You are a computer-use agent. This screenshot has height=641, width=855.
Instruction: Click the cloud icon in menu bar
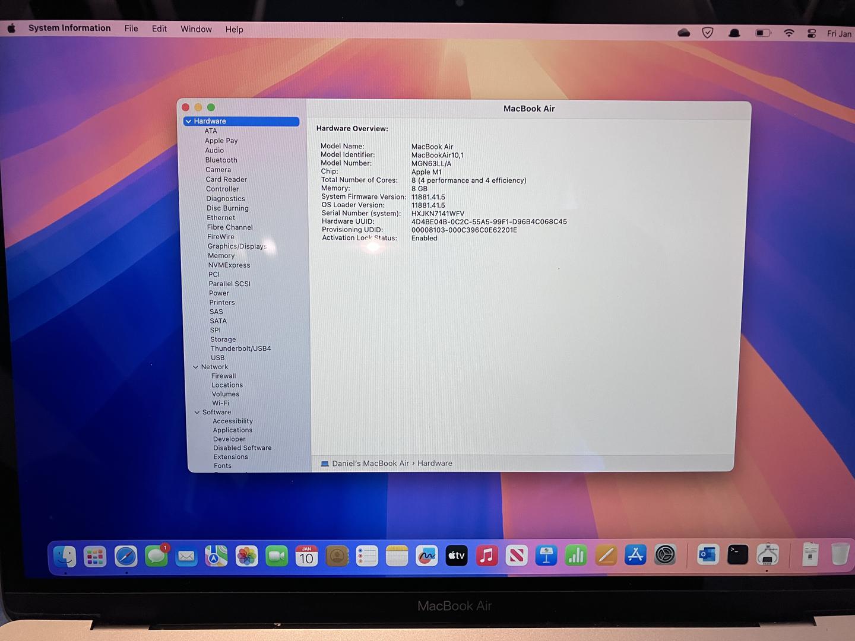click(x=684, y=33)
